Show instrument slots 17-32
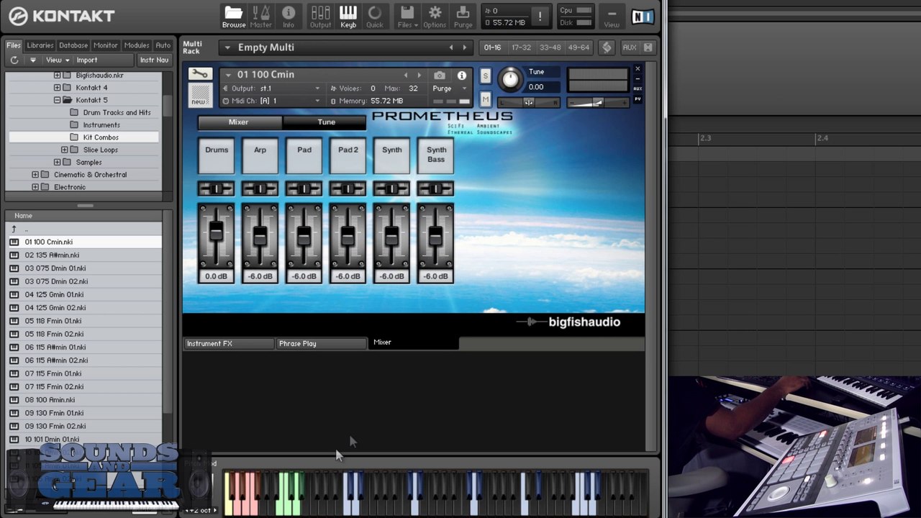 click(x=521, y=47)
